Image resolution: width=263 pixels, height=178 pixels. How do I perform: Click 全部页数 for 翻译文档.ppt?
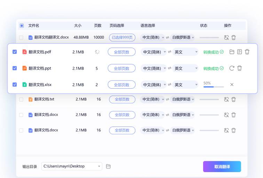point(122,68)
